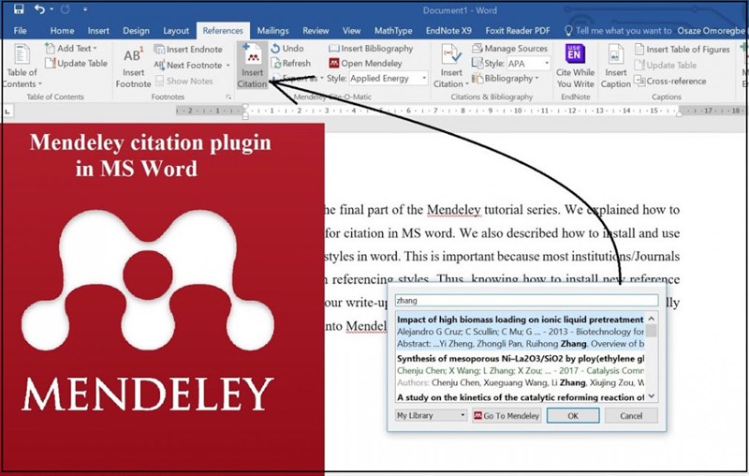Select result 'Synthesis of mesoporous Ni-La2O3/SiO2'

[521, 370]
